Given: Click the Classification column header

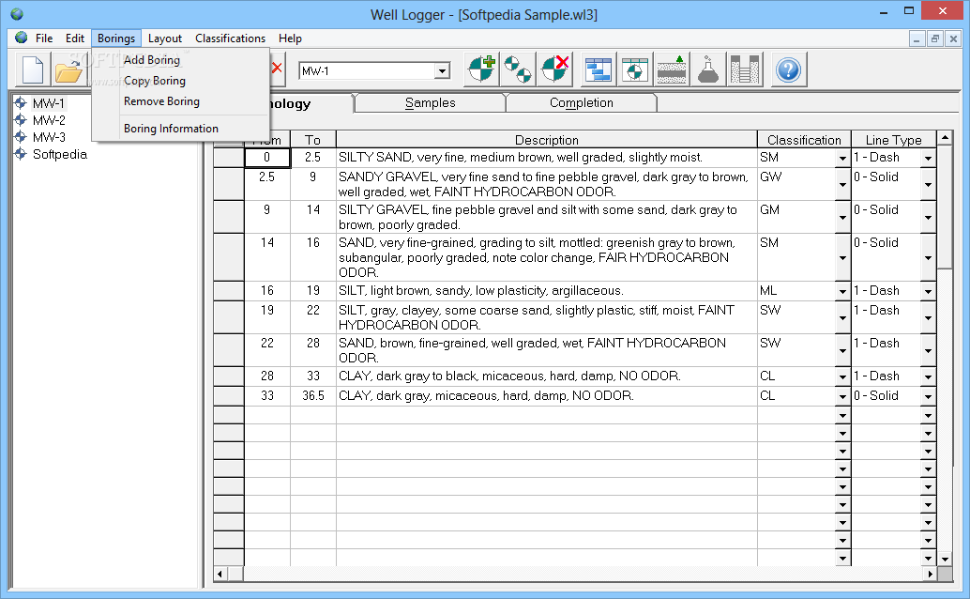Looking at the screenshot, I should (x=804, y=140).
